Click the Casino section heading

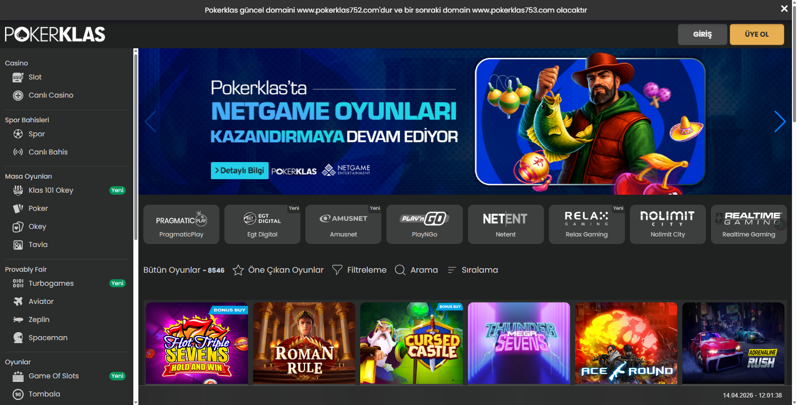17,63
